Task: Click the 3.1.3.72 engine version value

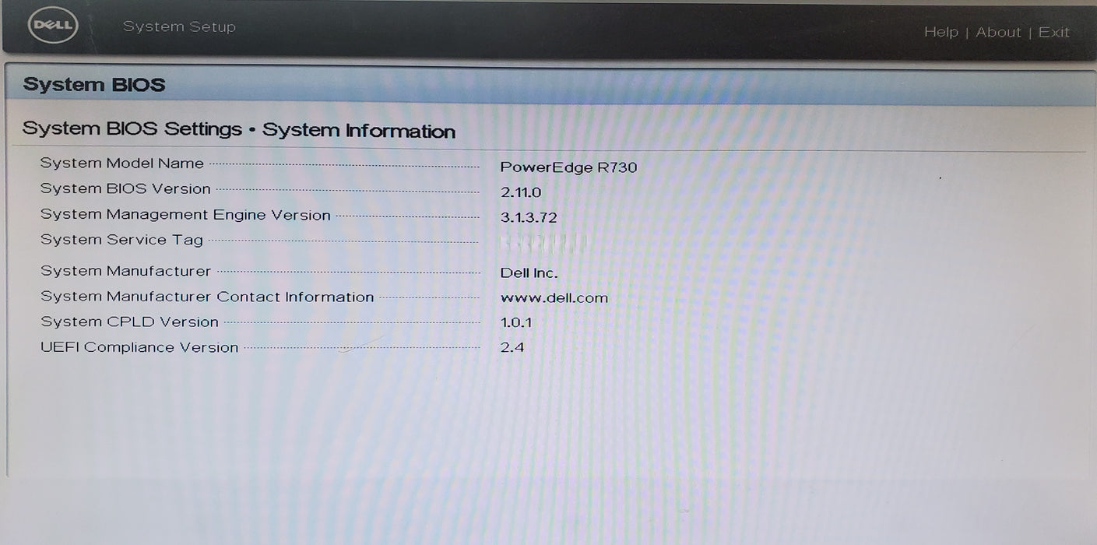Action: coord(530,217)
